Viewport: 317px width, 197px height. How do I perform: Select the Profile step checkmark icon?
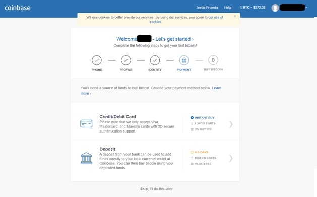[x=126, y=60]
